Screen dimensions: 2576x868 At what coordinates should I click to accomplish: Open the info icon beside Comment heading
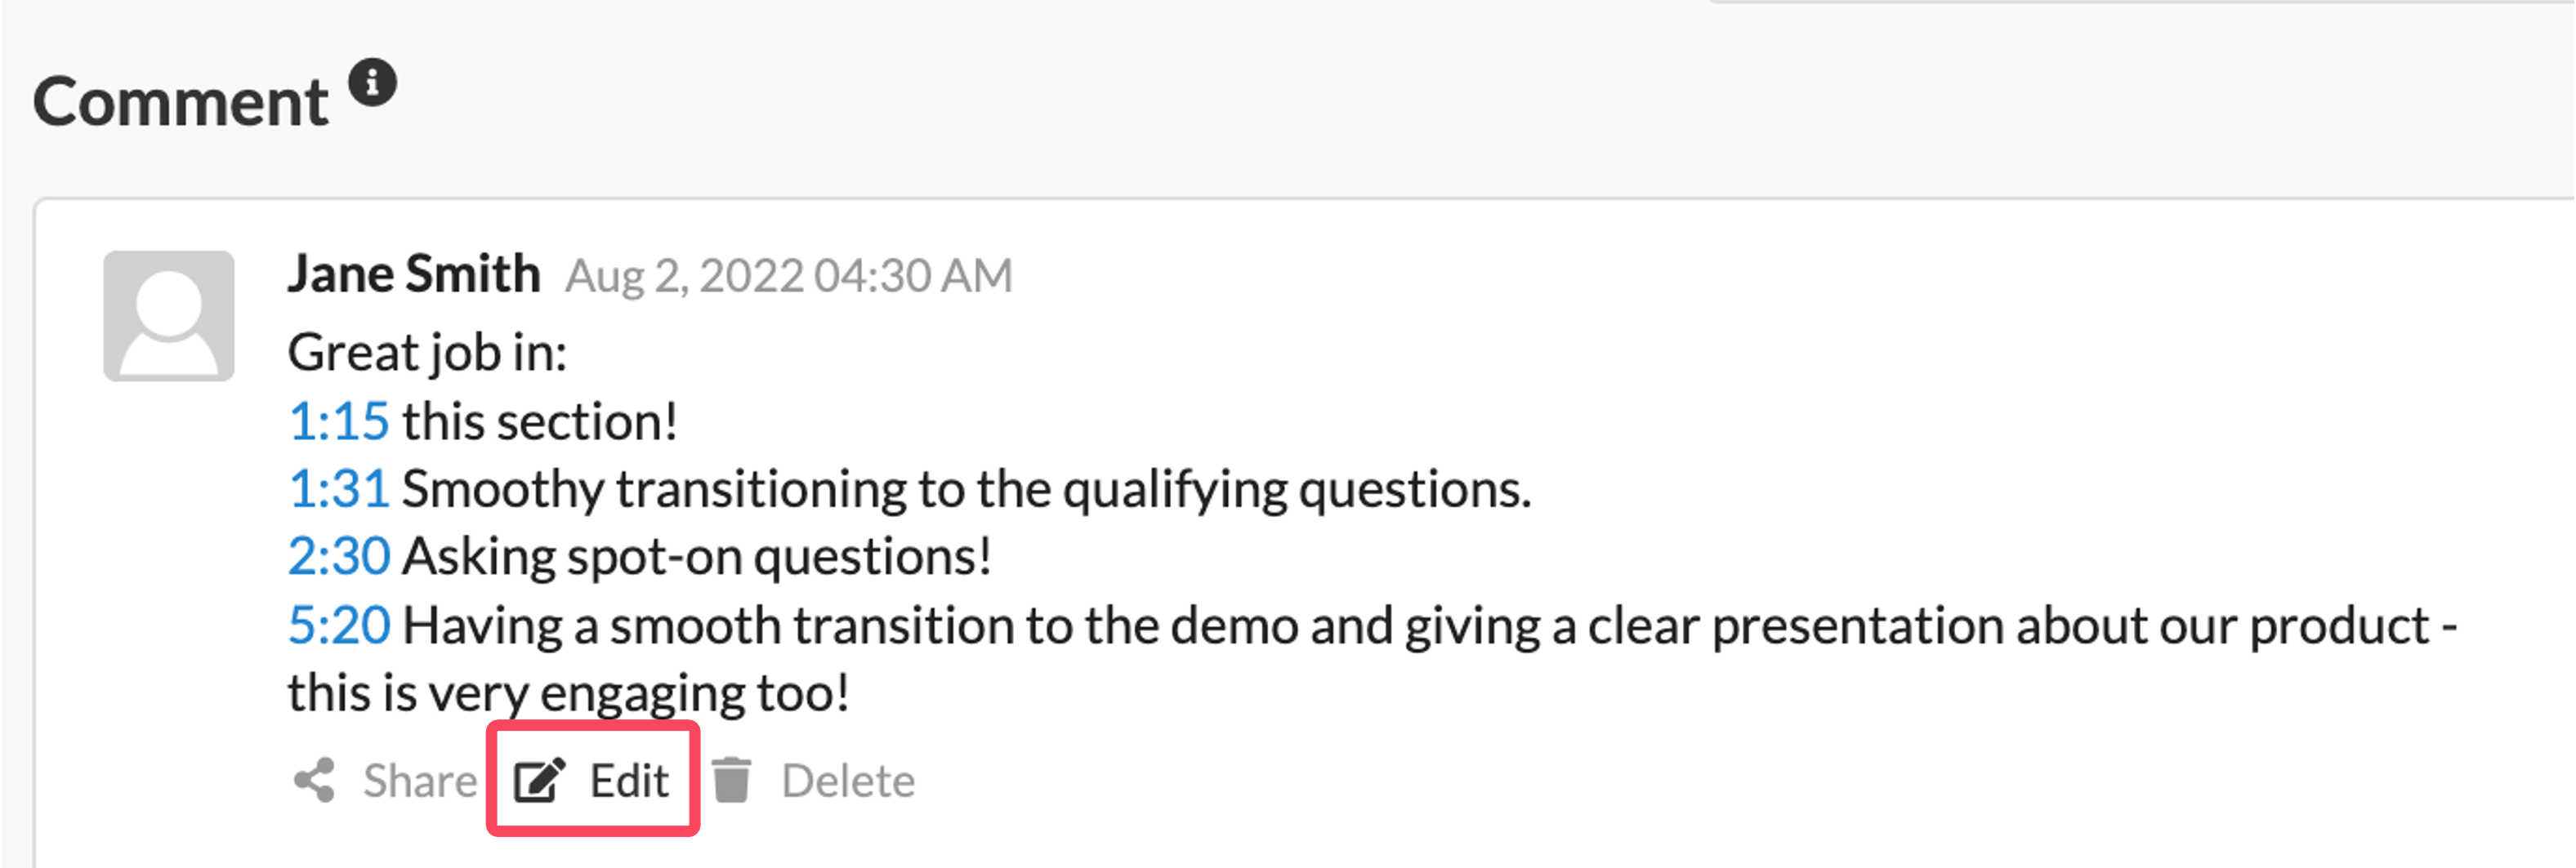(x=372, y=83)
